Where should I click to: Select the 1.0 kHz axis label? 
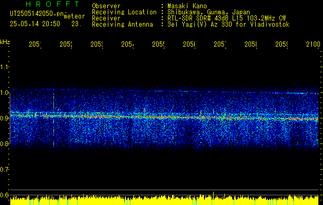(x=4, y=92)
